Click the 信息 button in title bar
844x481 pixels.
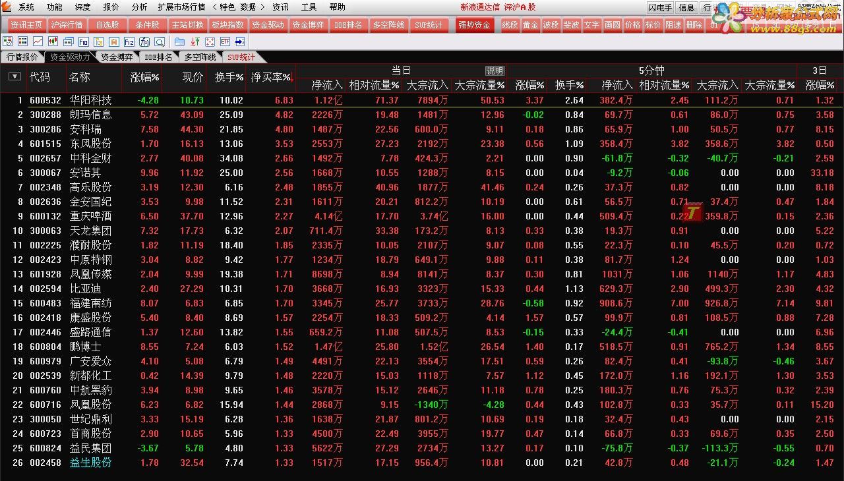click(686, 8)
